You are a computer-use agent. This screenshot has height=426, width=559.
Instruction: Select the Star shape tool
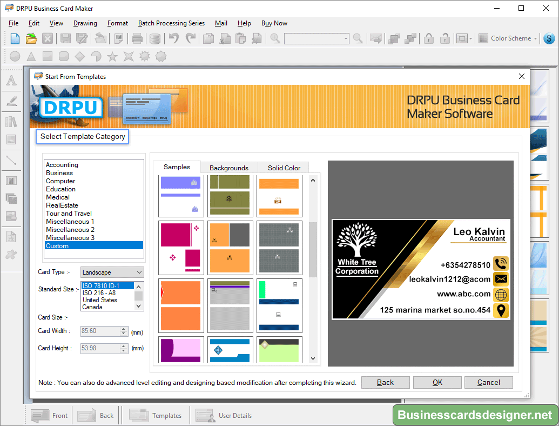coord(112,56)
